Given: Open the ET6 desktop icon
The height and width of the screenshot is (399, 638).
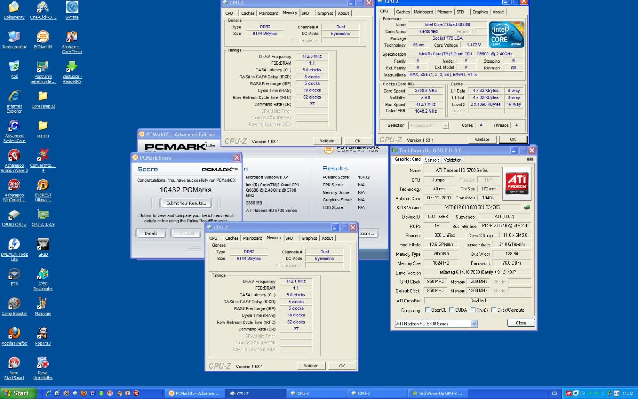Looking at the screenshot, I should pos(14,277).
